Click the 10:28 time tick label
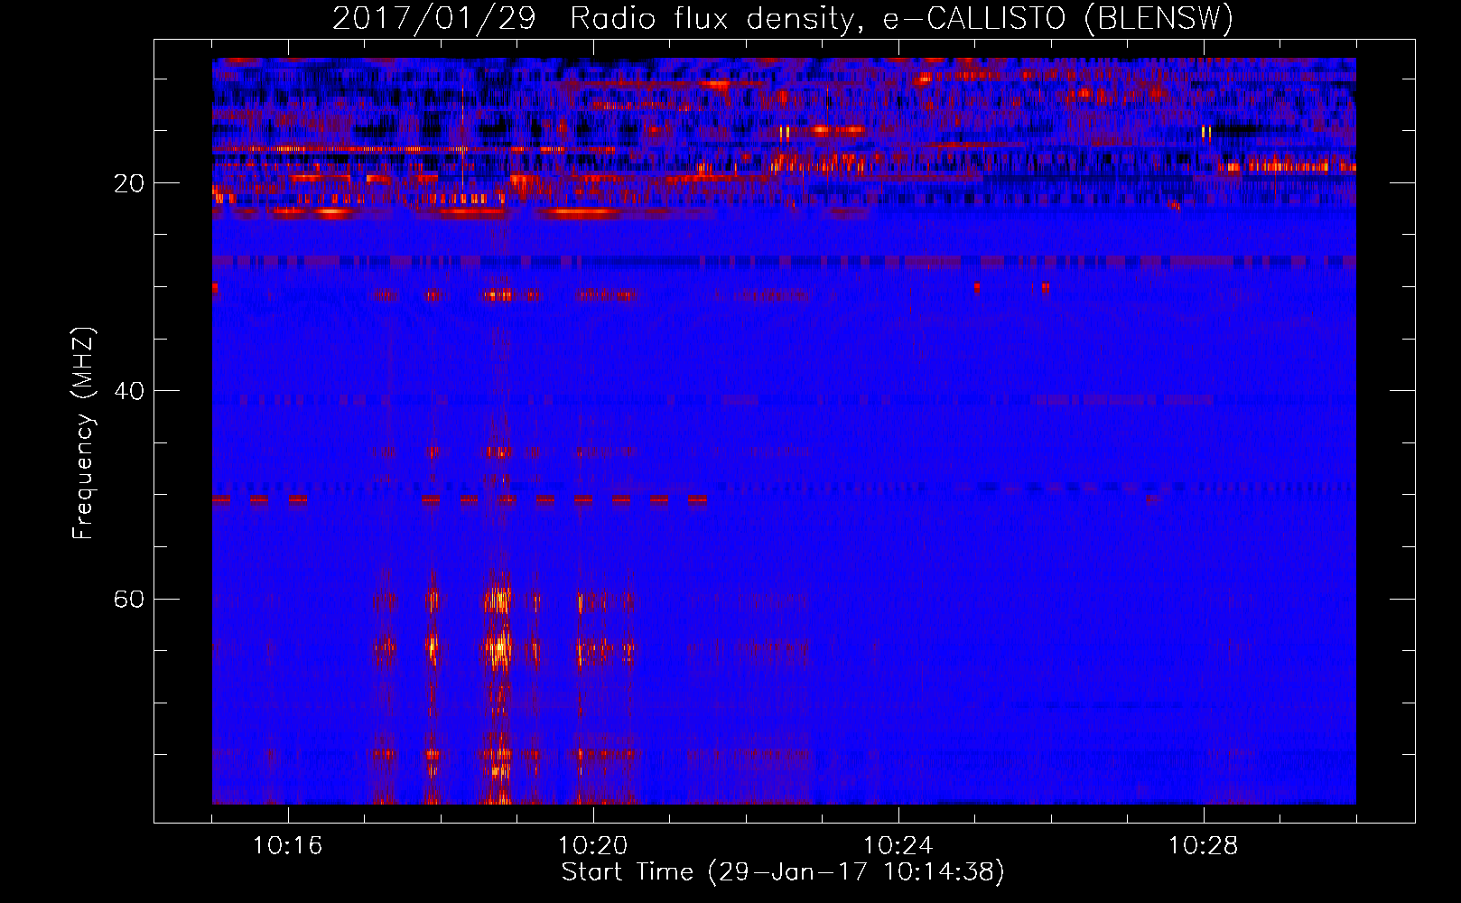The image size is (1461, 903). point(1204,846)
